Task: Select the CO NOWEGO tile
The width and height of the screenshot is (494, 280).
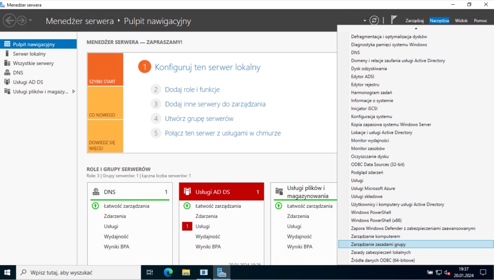Action: pyautogui.click(x=105, y=103)
